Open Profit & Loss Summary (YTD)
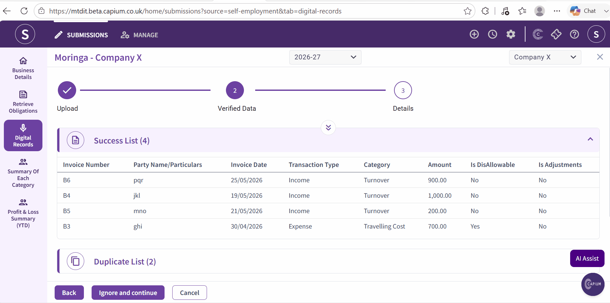Viewport: 610px width, 303px height. click(23, 213)
